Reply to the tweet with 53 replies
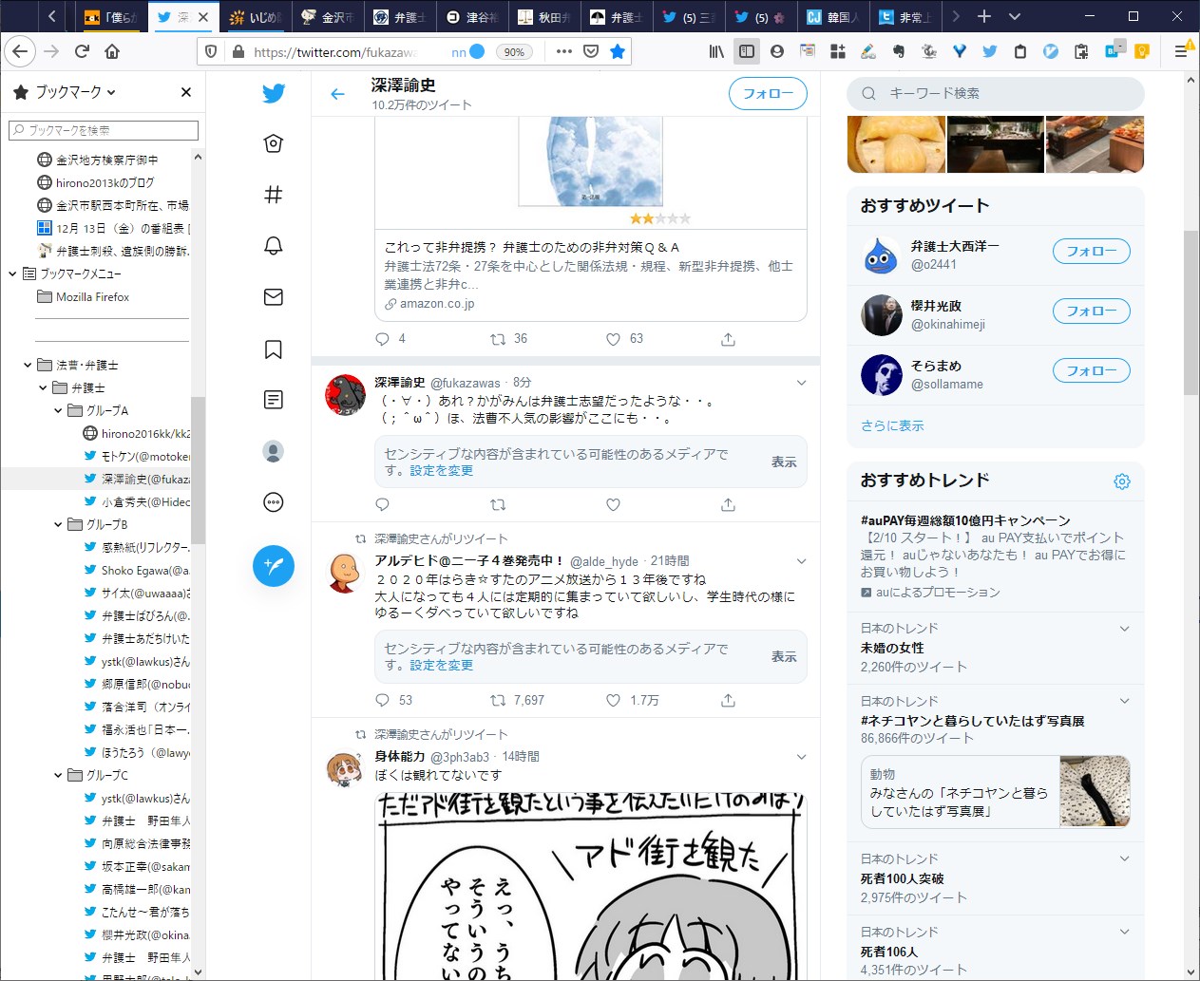 click(383, 700)
